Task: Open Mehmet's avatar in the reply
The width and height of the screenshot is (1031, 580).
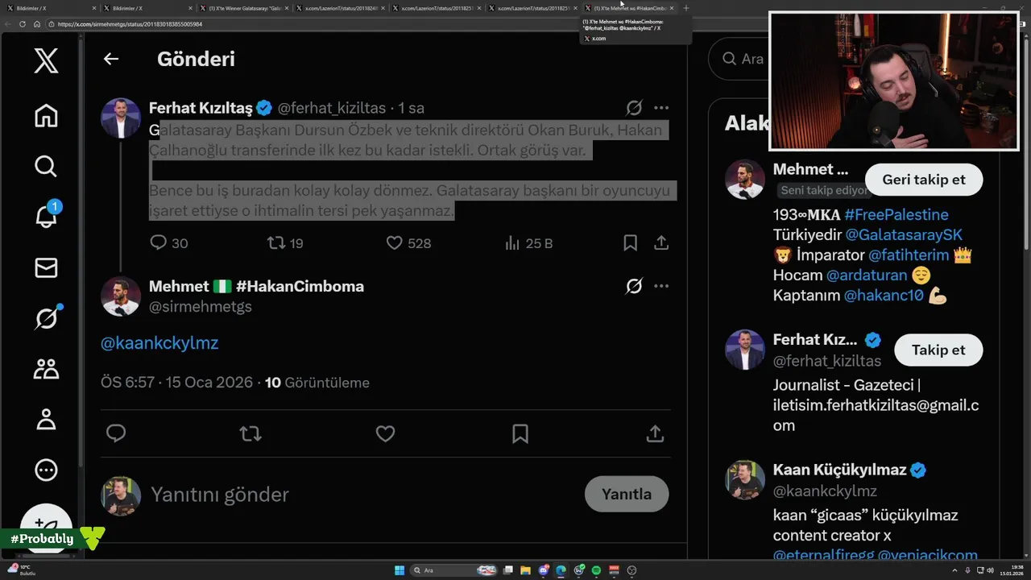Action: 121,296
